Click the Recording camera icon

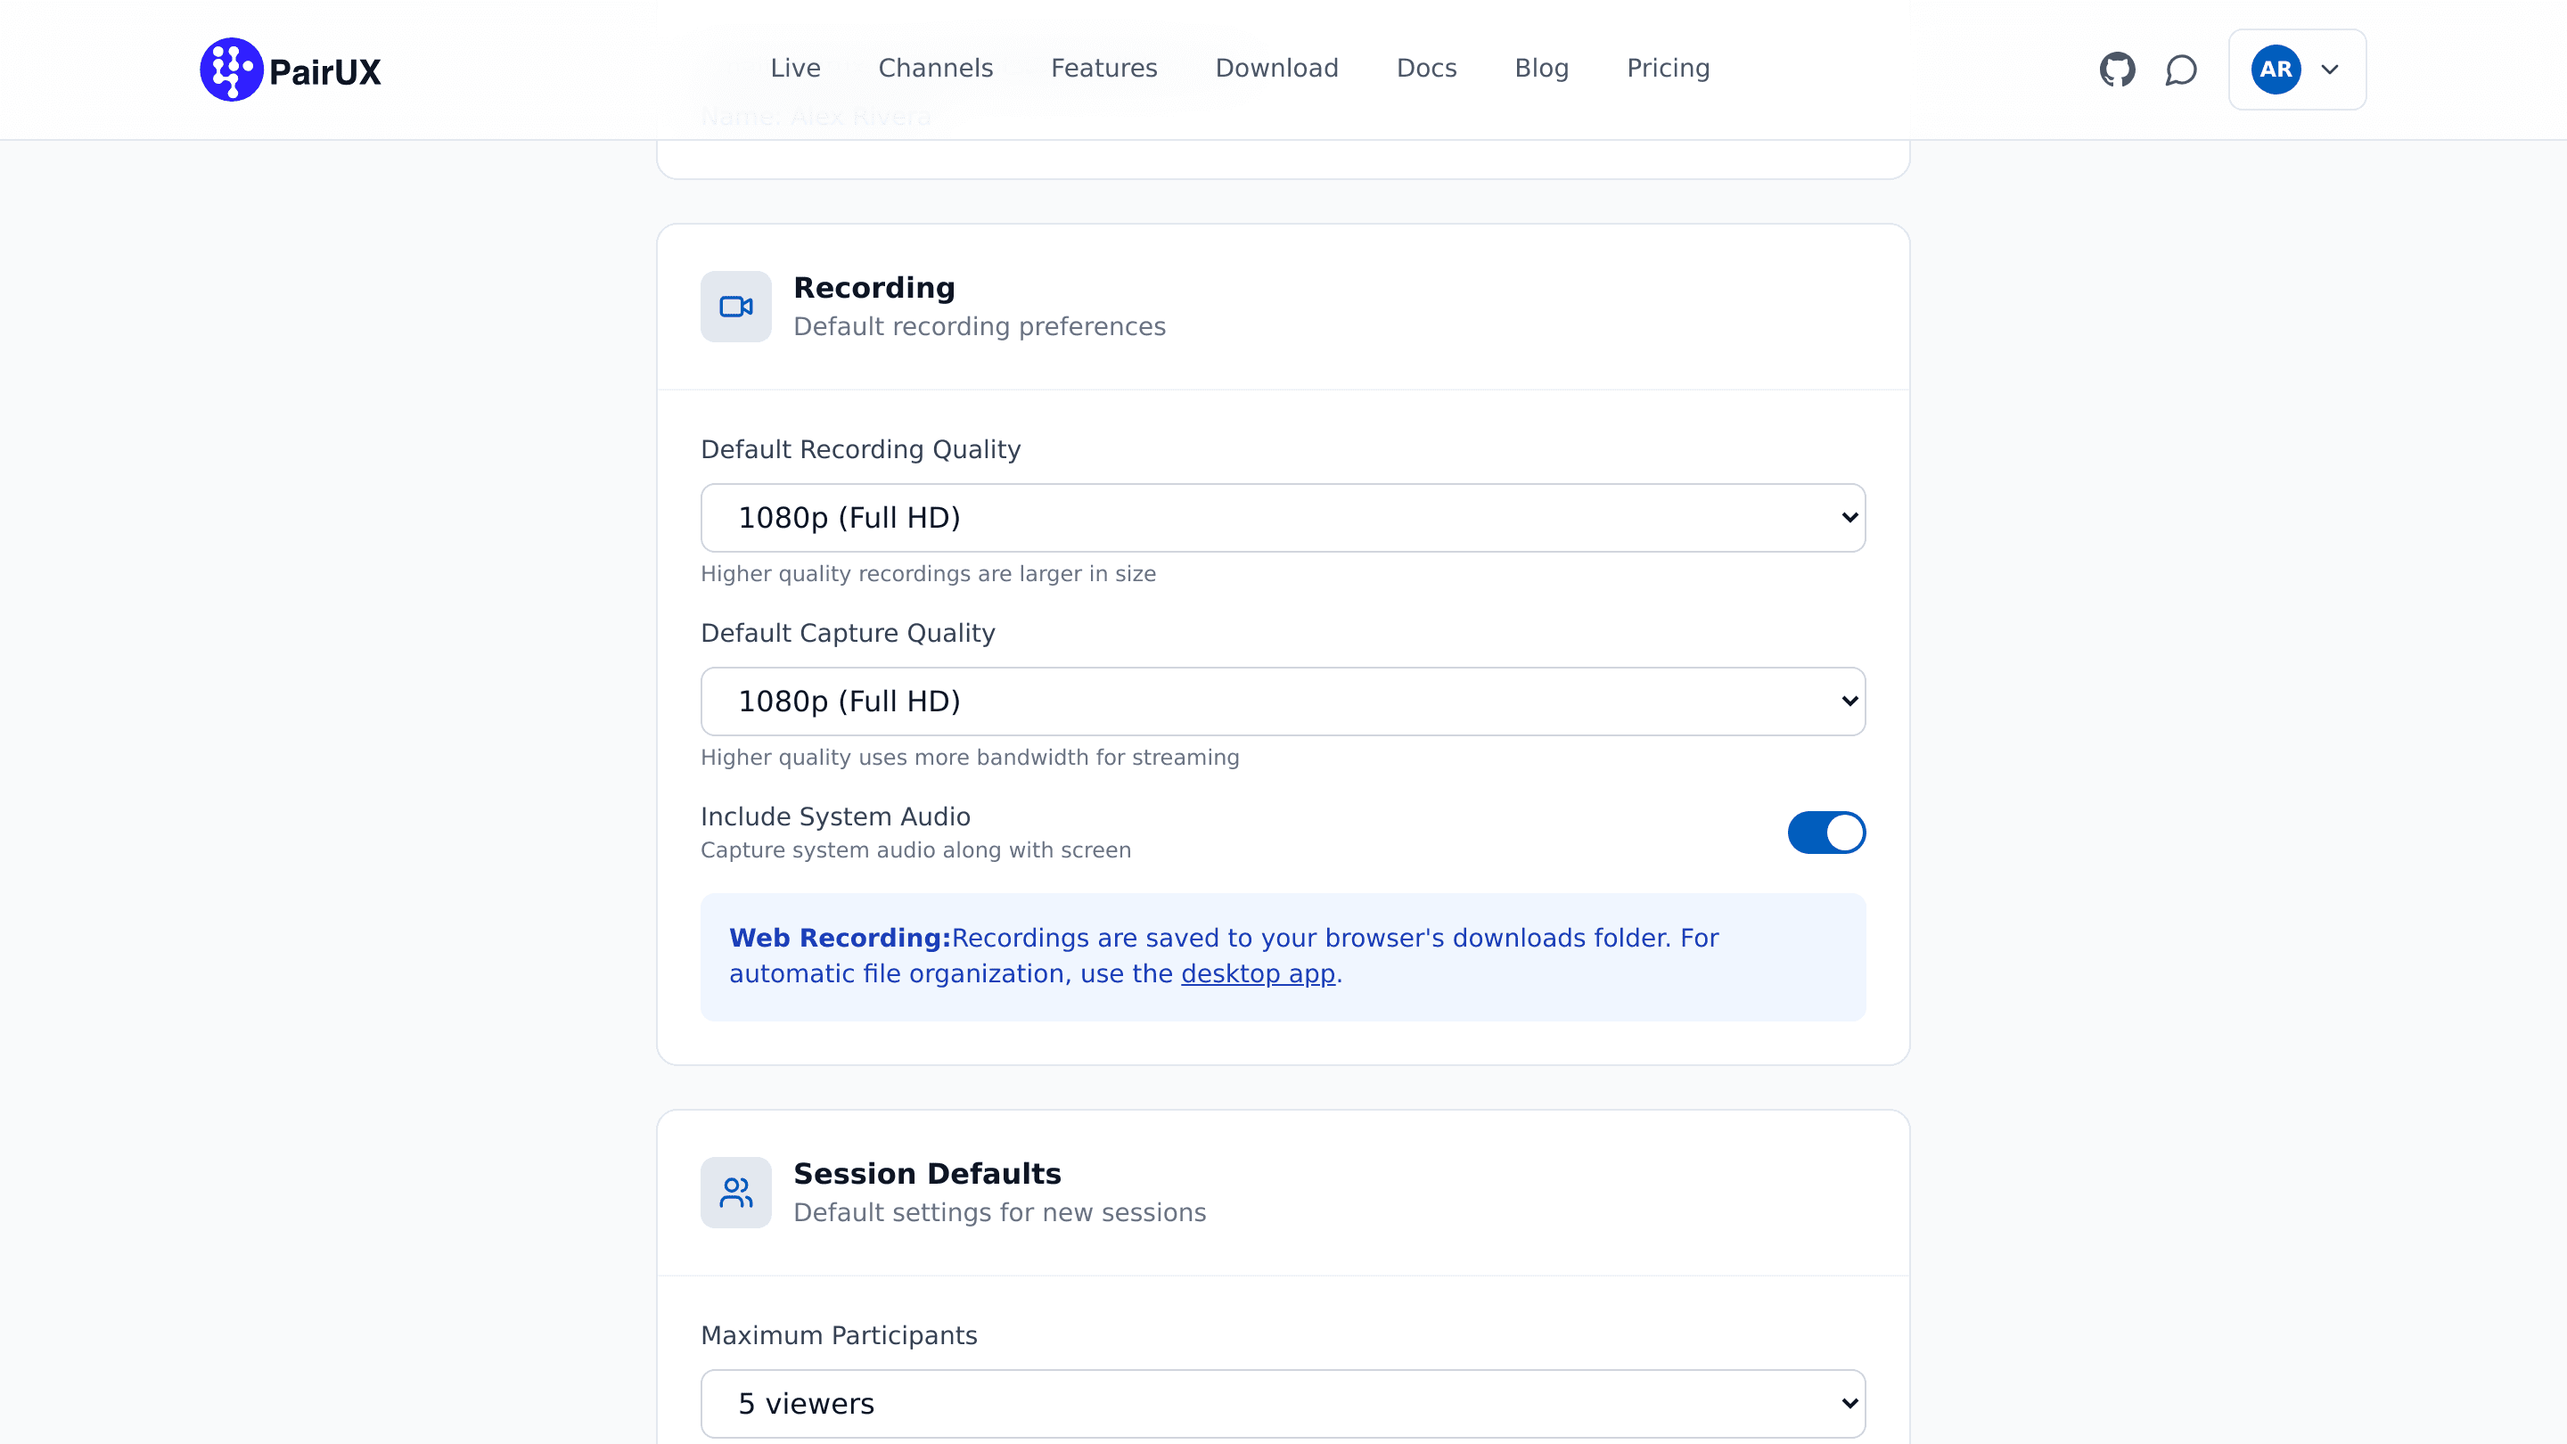pyautogui.click(x=736, y=307)
